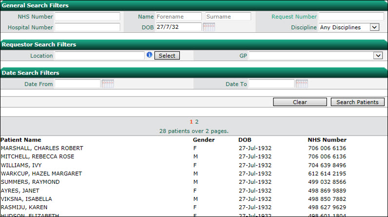The image size is (388, 217).
Task: Click the Requestor Search Filters heading
Action: pos(39,44)
